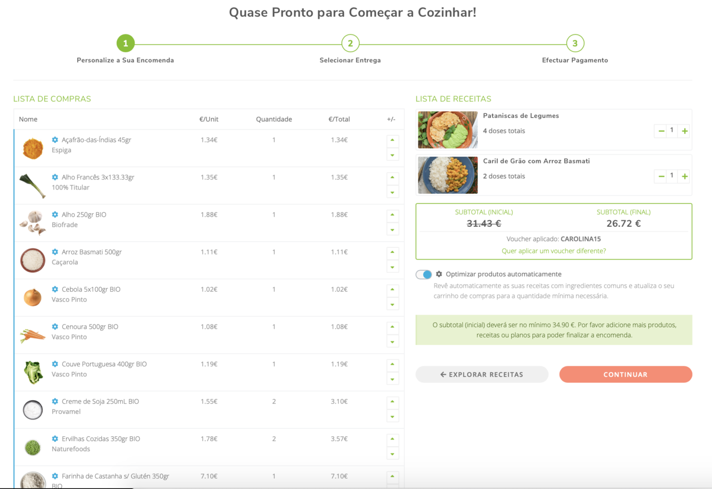712x489 pixels.
Task: Jump to step 3 Efectuar Pagamento
Action: click(x=575, y=43)
